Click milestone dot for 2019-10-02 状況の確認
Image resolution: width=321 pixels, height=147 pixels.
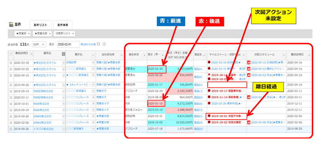click(209, 122)
